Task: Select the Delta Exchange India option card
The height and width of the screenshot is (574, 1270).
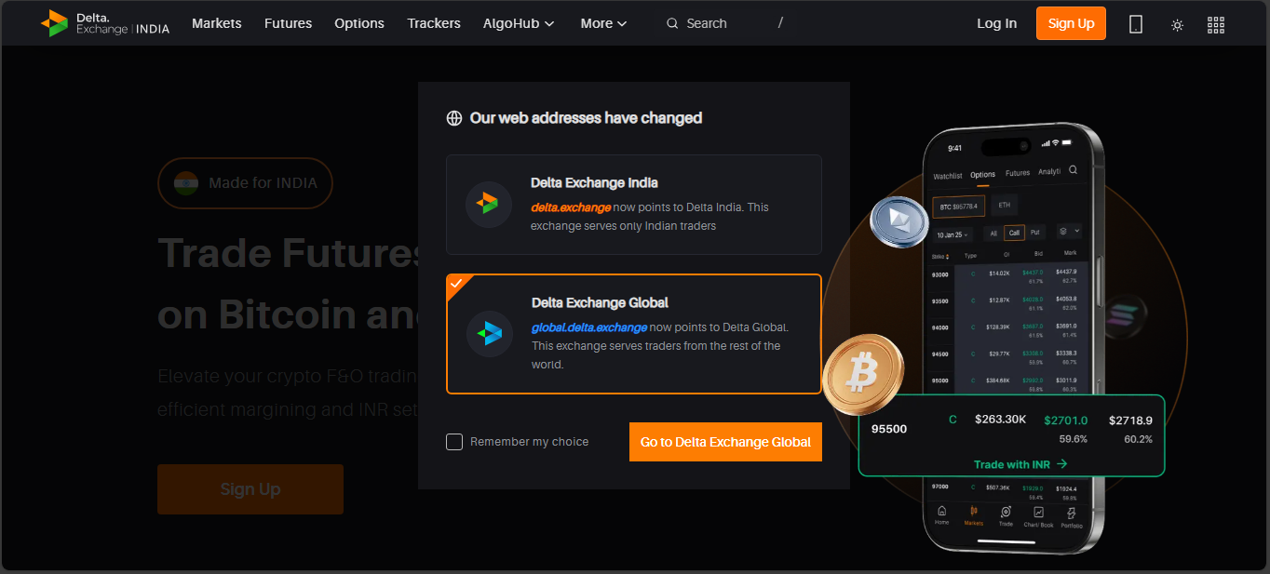Action: 633,205
